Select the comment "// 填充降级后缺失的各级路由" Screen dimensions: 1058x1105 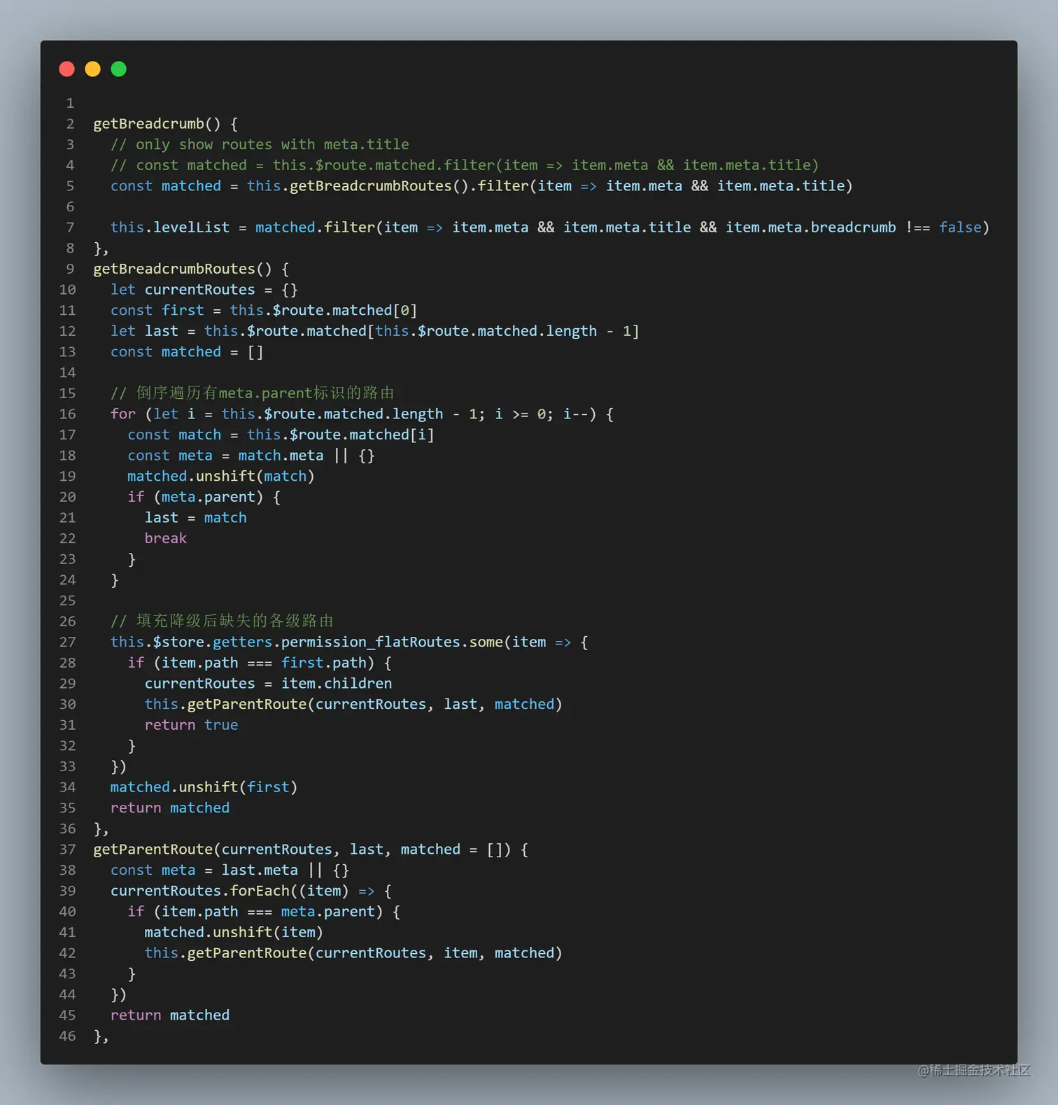(222, 621)
